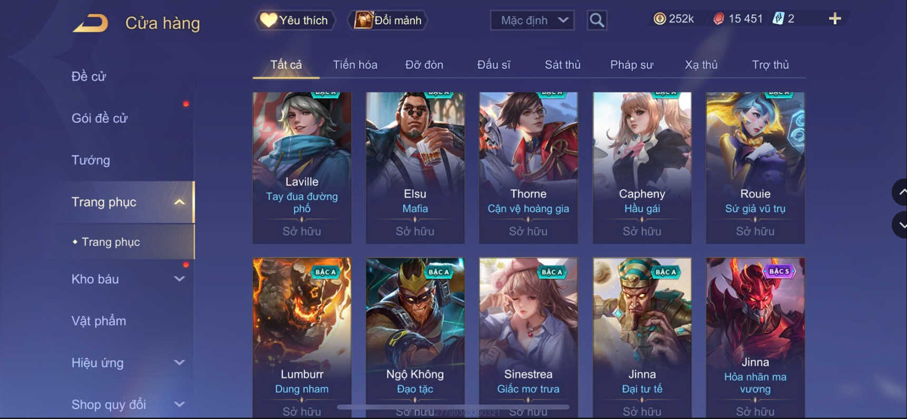Select the Jinna Hỏa nhãn ma vương card
Viewport: 907px width, 419px height.
(755, 337)
